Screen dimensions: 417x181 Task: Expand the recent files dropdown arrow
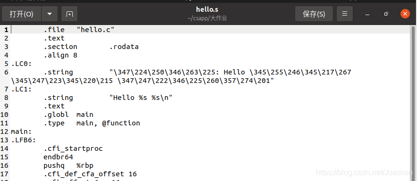pos(50,14)
